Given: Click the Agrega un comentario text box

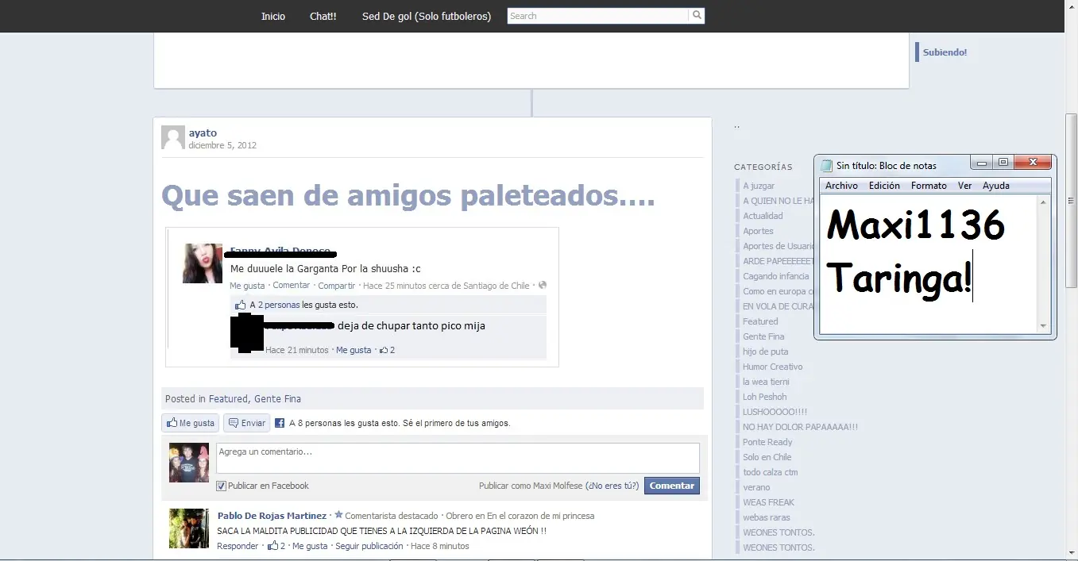Looking at the screenshot, I should point(458,458).
